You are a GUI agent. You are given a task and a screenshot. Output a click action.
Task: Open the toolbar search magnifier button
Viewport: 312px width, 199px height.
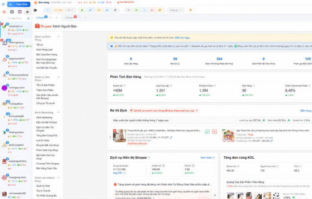pyautogui.click(x=47, y=10)
